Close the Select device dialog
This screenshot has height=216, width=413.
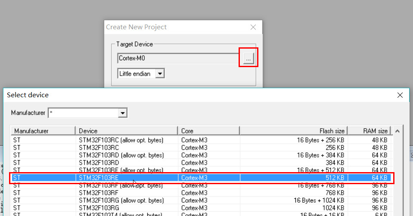400,95
